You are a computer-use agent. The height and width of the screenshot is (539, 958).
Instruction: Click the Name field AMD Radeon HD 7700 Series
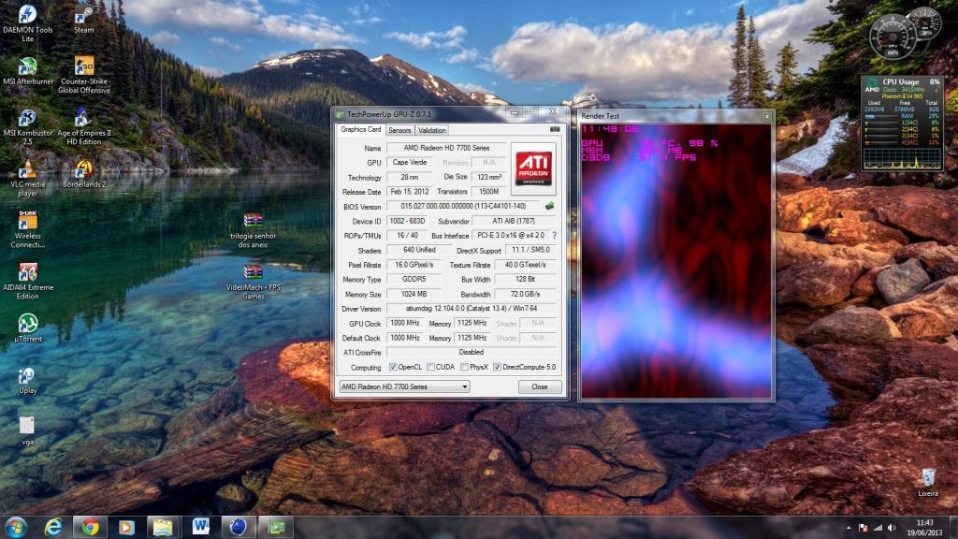(x=446, y=148)
